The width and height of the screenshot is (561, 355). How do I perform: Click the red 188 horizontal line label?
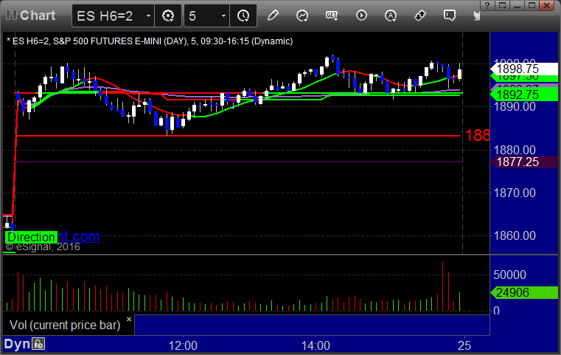477,135
